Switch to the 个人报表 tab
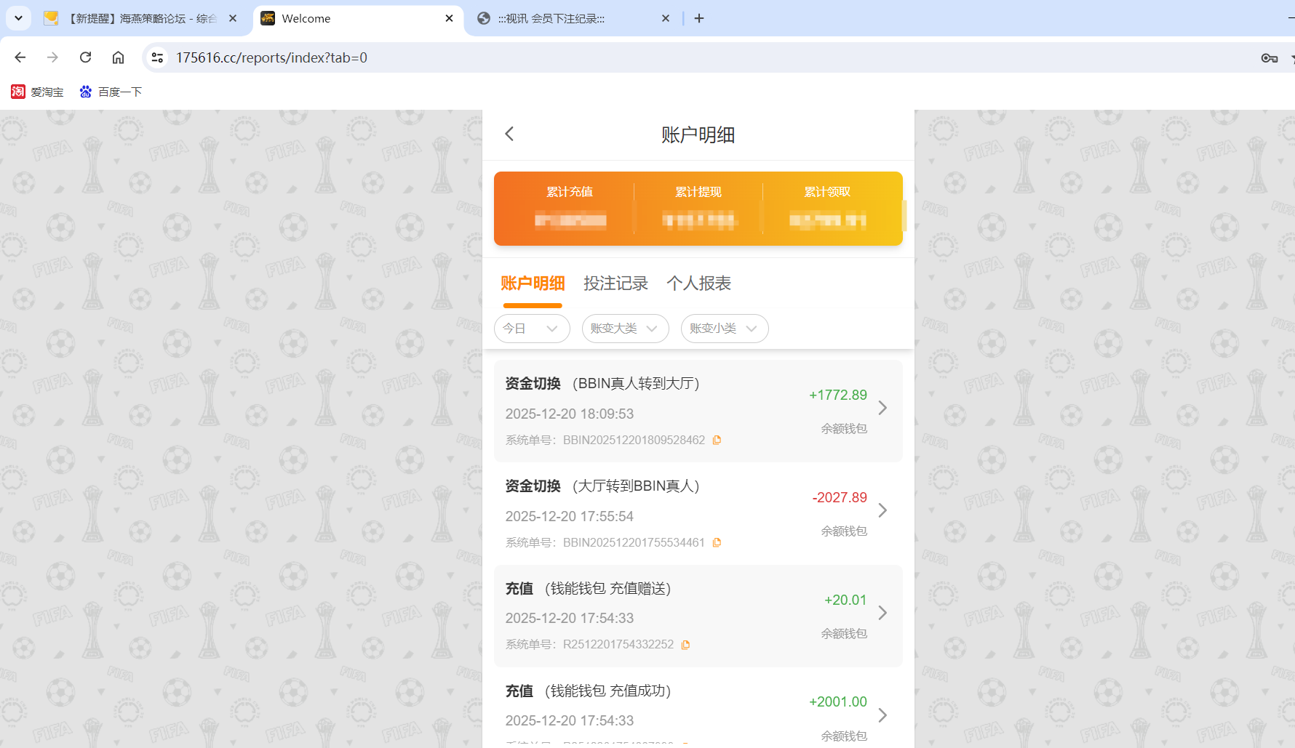This screenshot has height=748, width=1295. 698,283
